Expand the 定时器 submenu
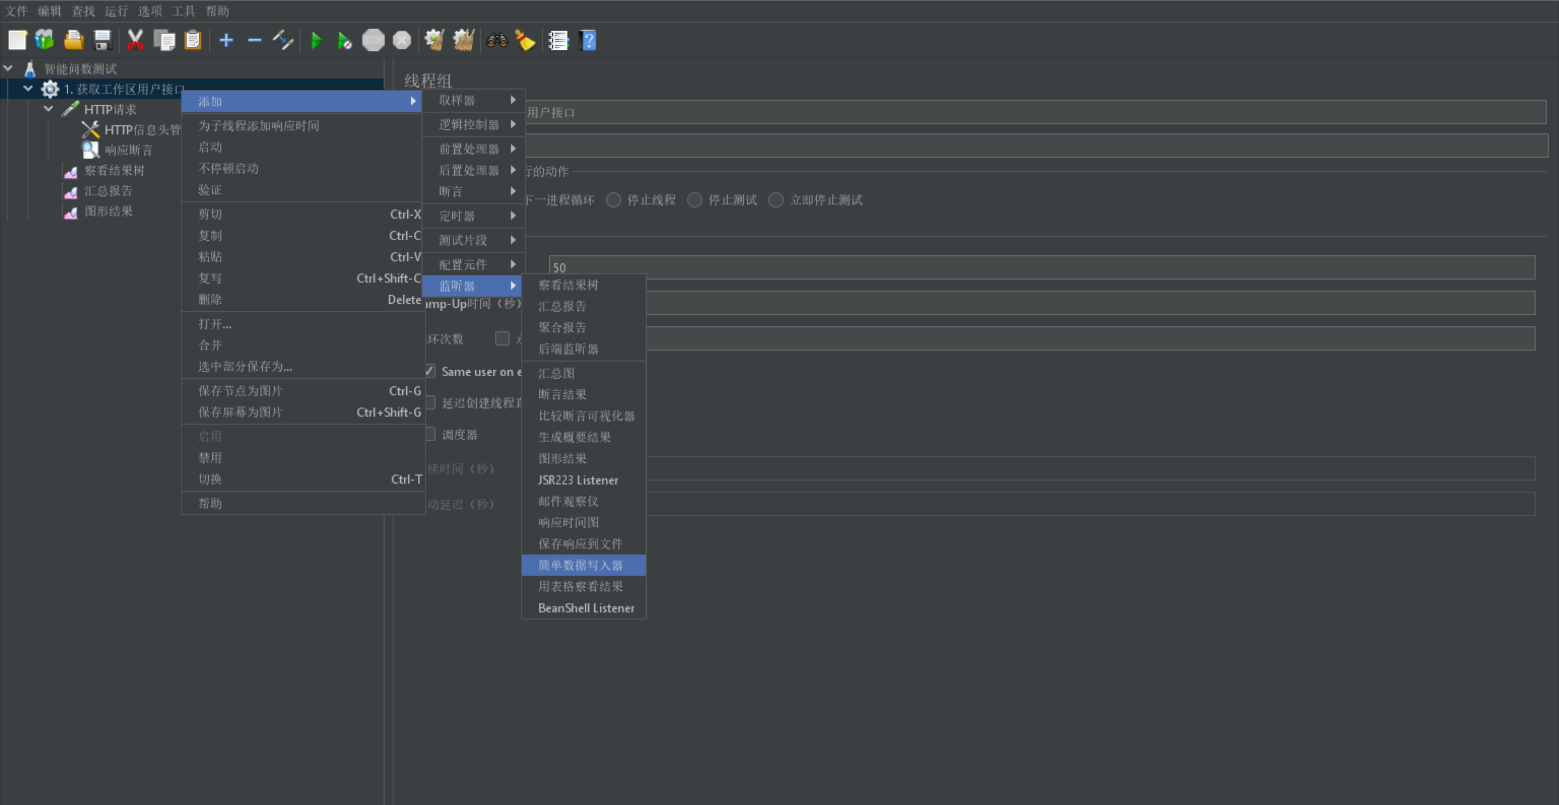This screenshot has height=805, width=1559. [474, 216]
